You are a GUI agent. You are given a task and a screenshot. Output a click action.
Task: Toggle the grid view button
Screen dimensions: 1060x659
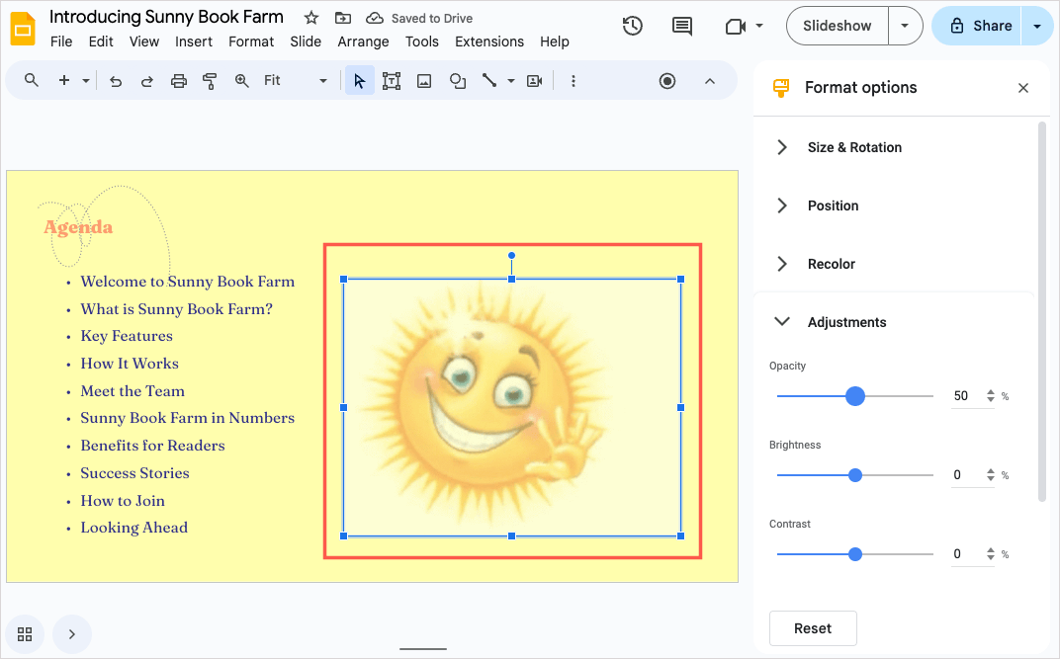[x=25, y=634]
